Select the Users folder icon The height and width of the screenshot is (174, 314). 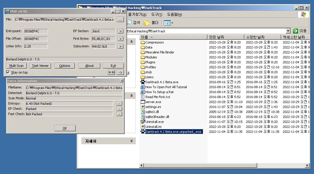point(143,77)
